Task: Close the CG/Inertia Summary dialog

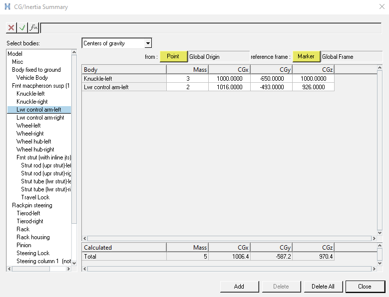Action: point(365,287)
